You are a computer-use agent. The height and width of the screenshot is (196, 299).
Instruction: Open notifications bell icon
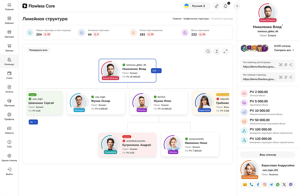(x=225, y=6)
